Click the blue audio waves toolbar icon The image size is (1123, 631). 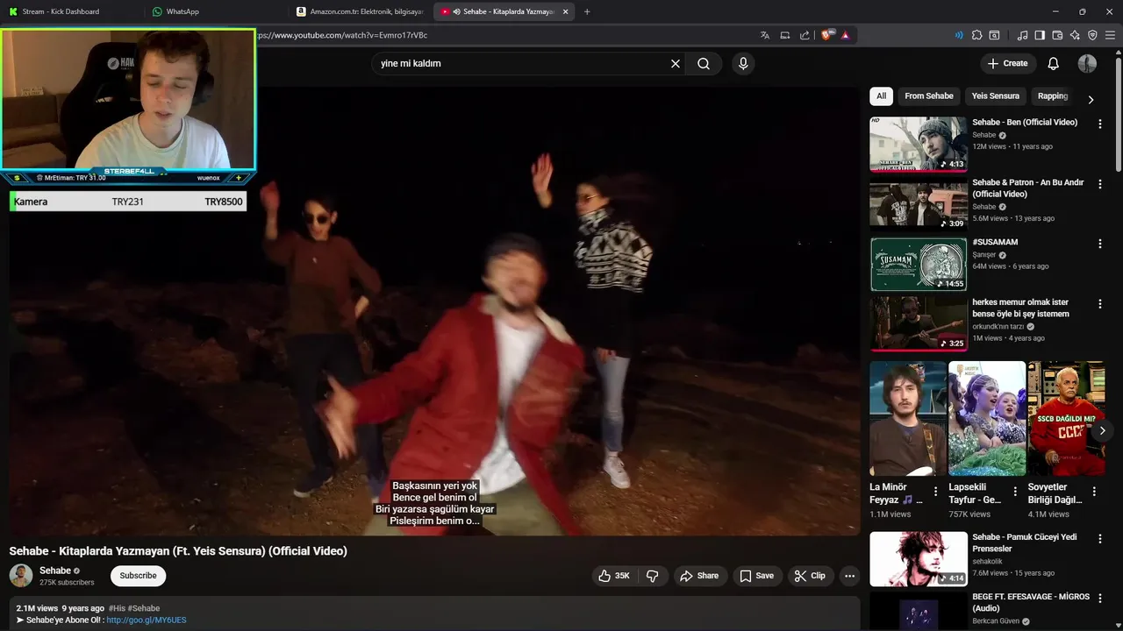(x=959, y=35)
